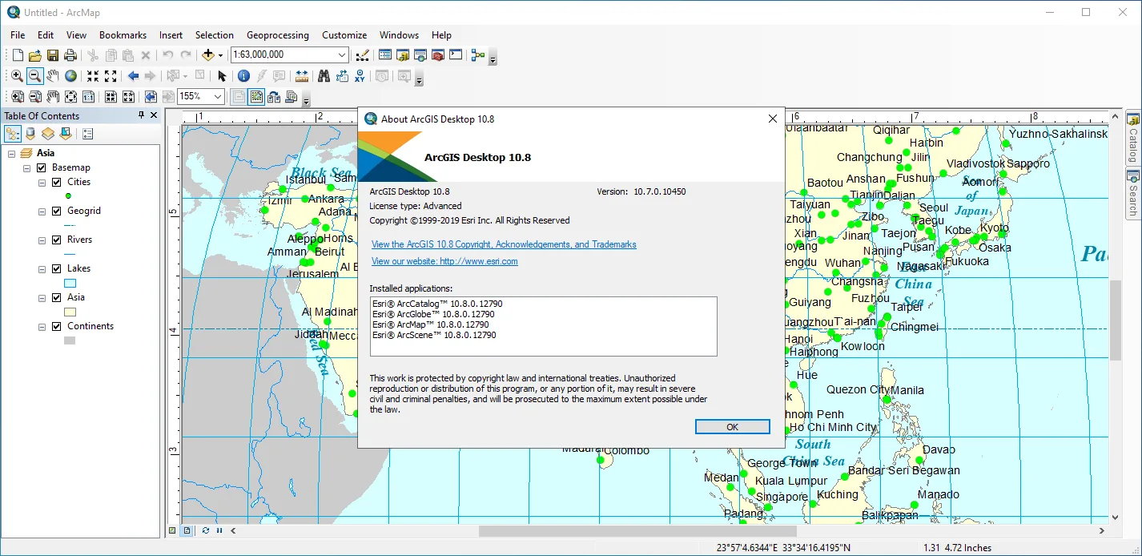
Task: Turn off the Asia layer checkbox
Action: 56,298
